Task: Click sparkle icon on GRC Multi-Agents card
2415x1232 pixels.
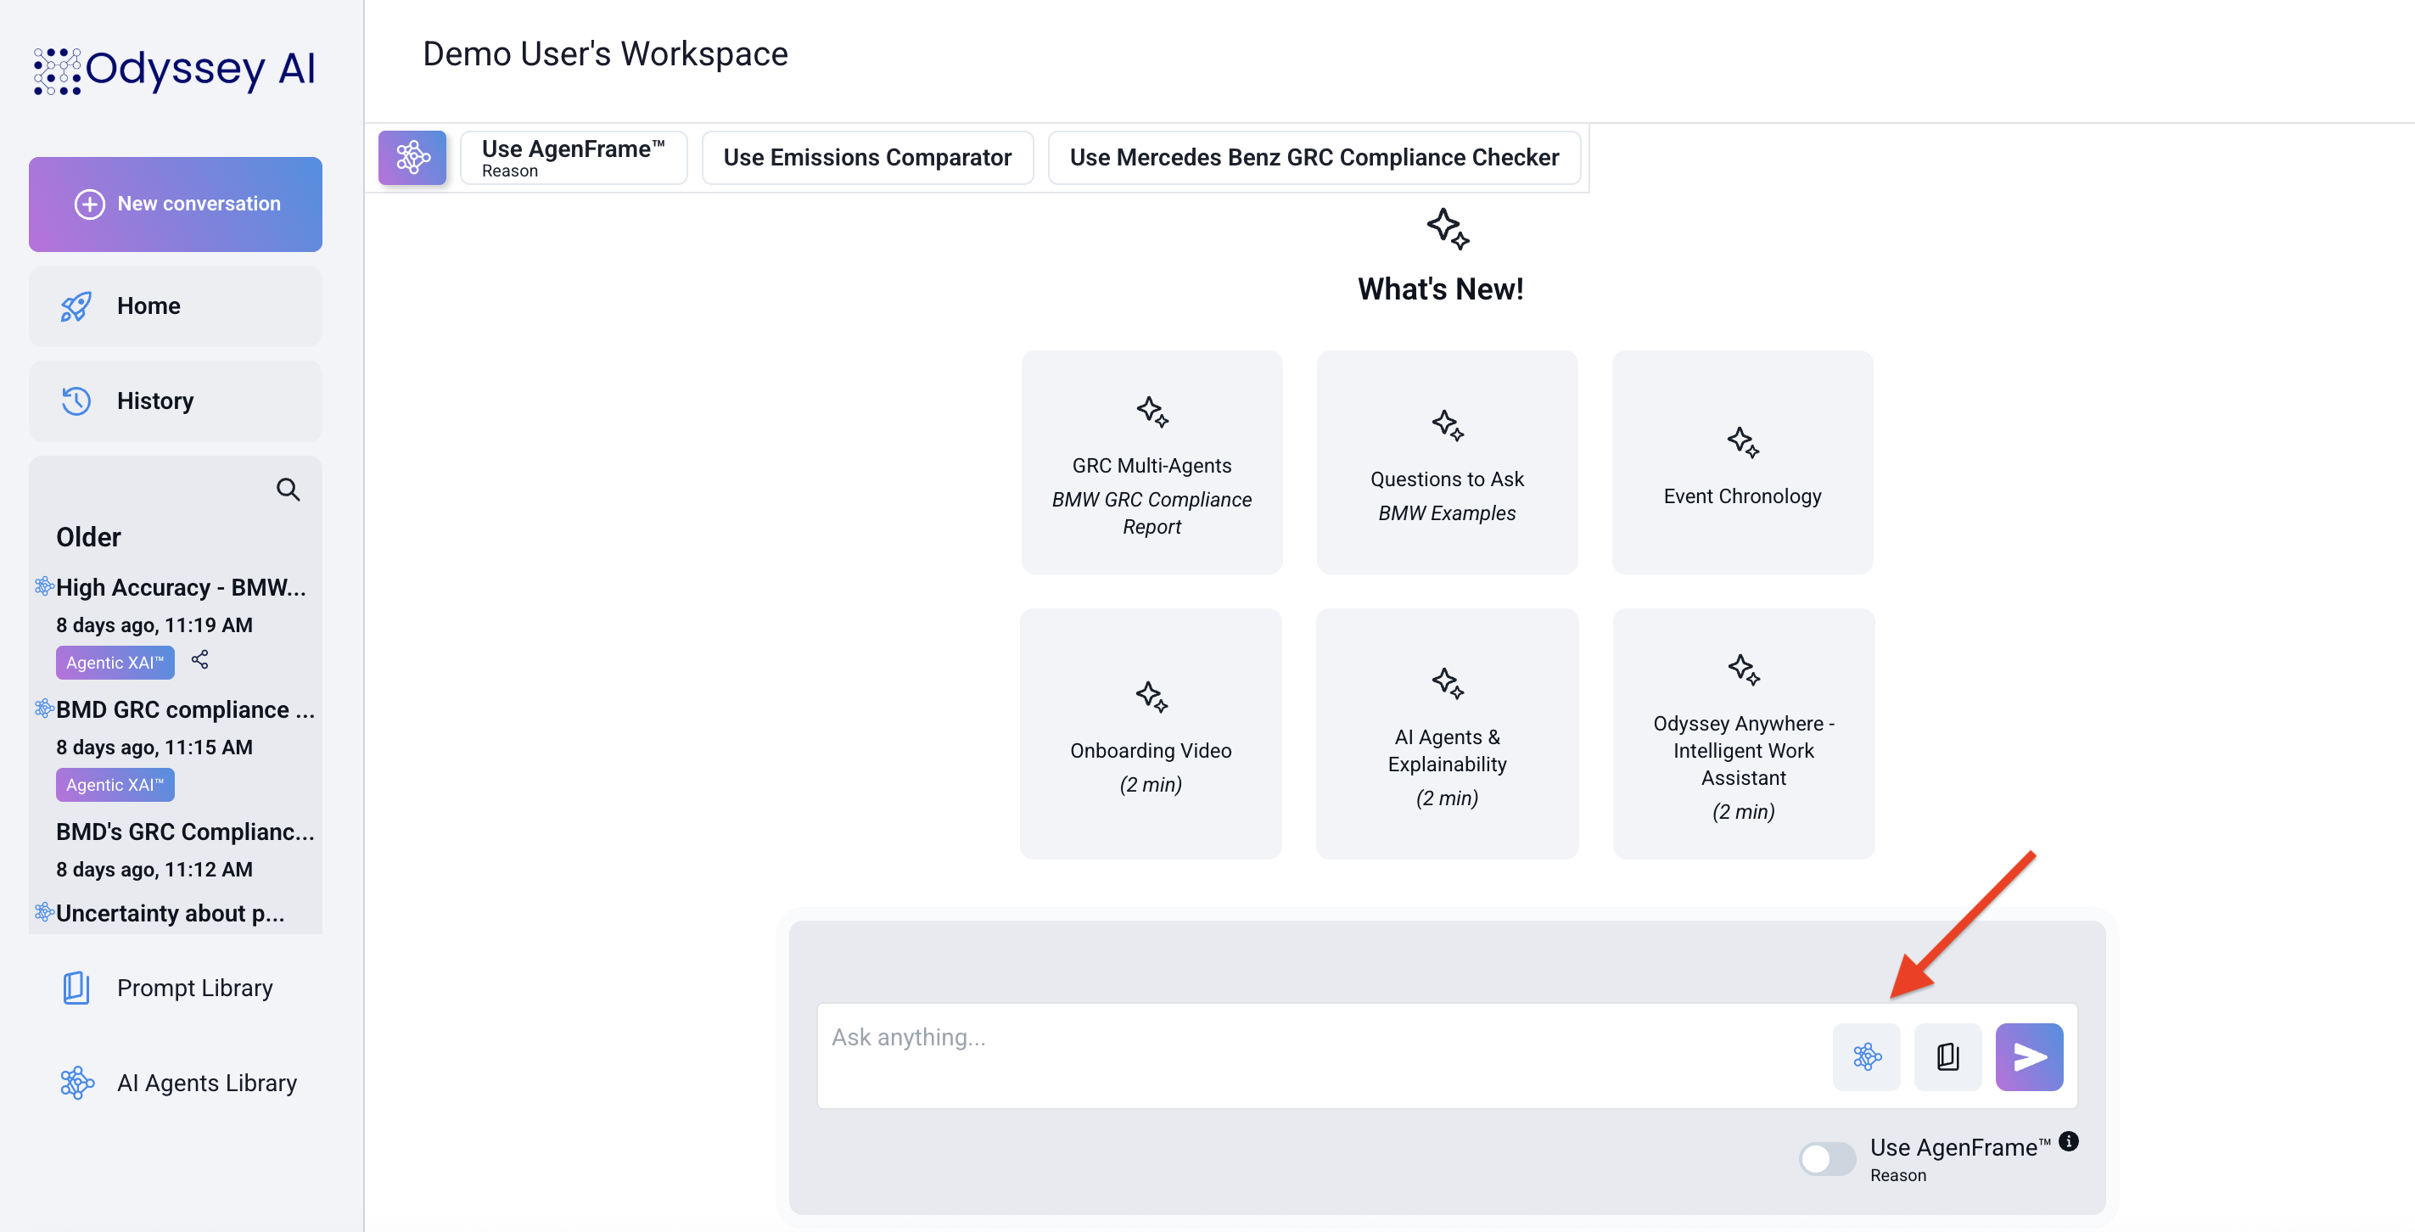Action: (1152, 412)
